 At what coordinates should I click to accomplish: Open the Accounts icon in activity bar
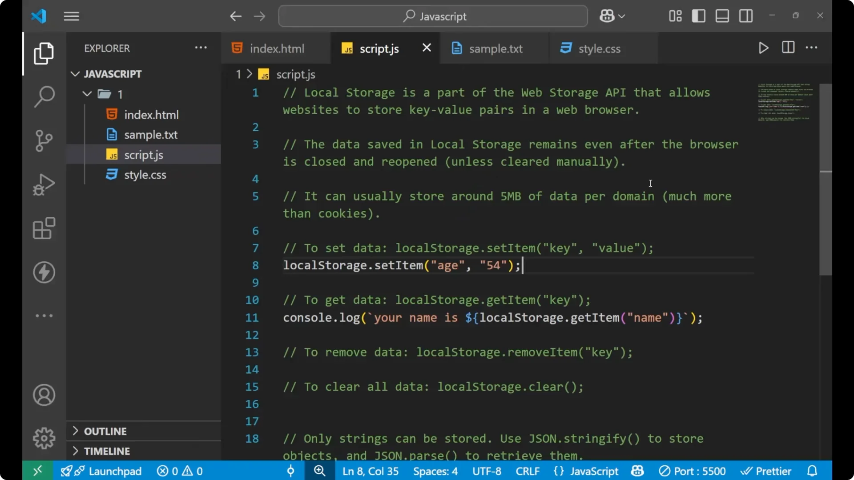pos(44,395)
